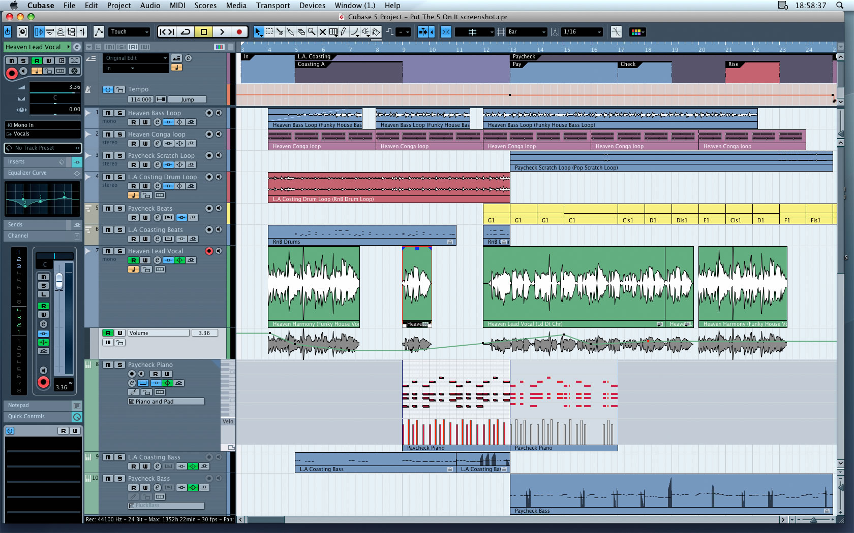Screen dimensions: 854x533
Task: Open the Bar grid type dropdown
Action: 527,32
